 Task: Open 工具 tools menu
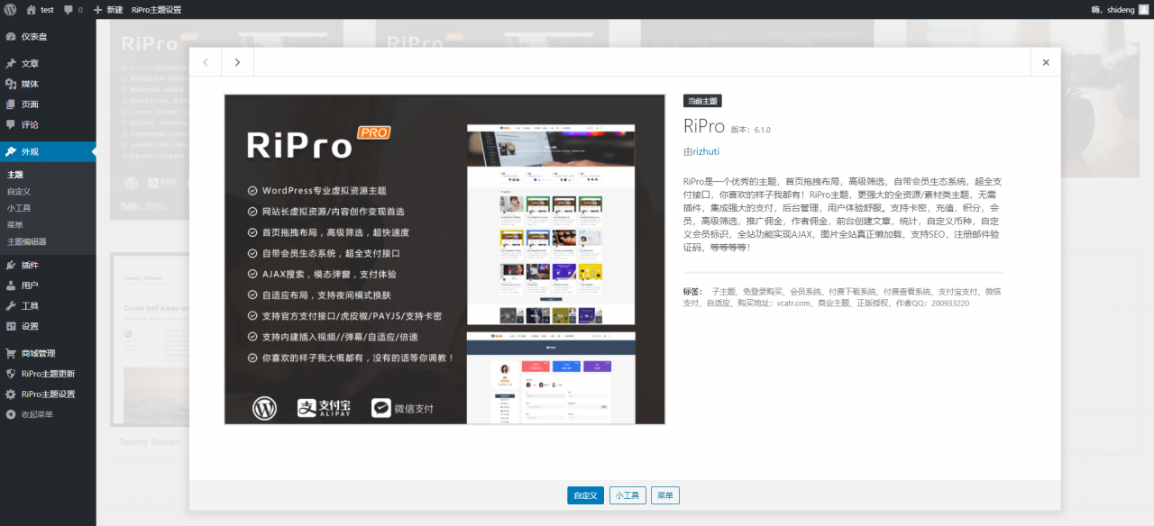pyautogui.click(x=48, y=305)
